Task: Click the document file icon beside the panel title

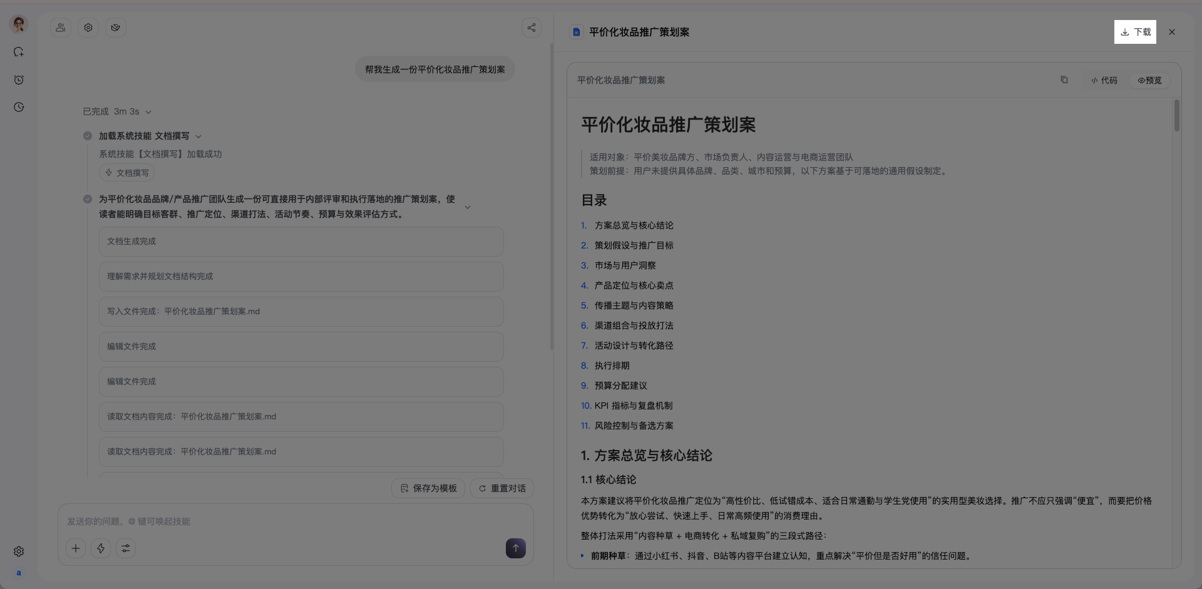Action: tap(577, 32)
